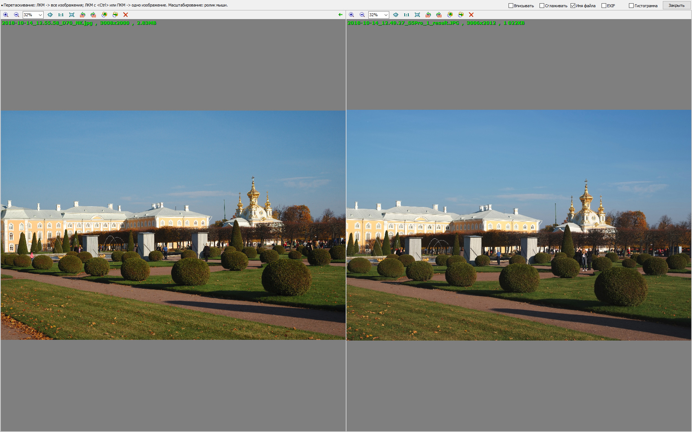The height and width of the screenshot is (432, 692).
Task: Move right image file to folder
Action: coord(461,15)
